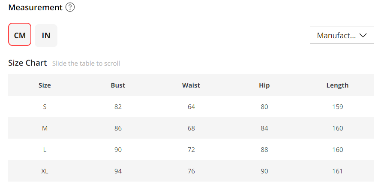Click the Measurement help question mark icon
Viewport: 378px width, 185px height.
[70, 8]
